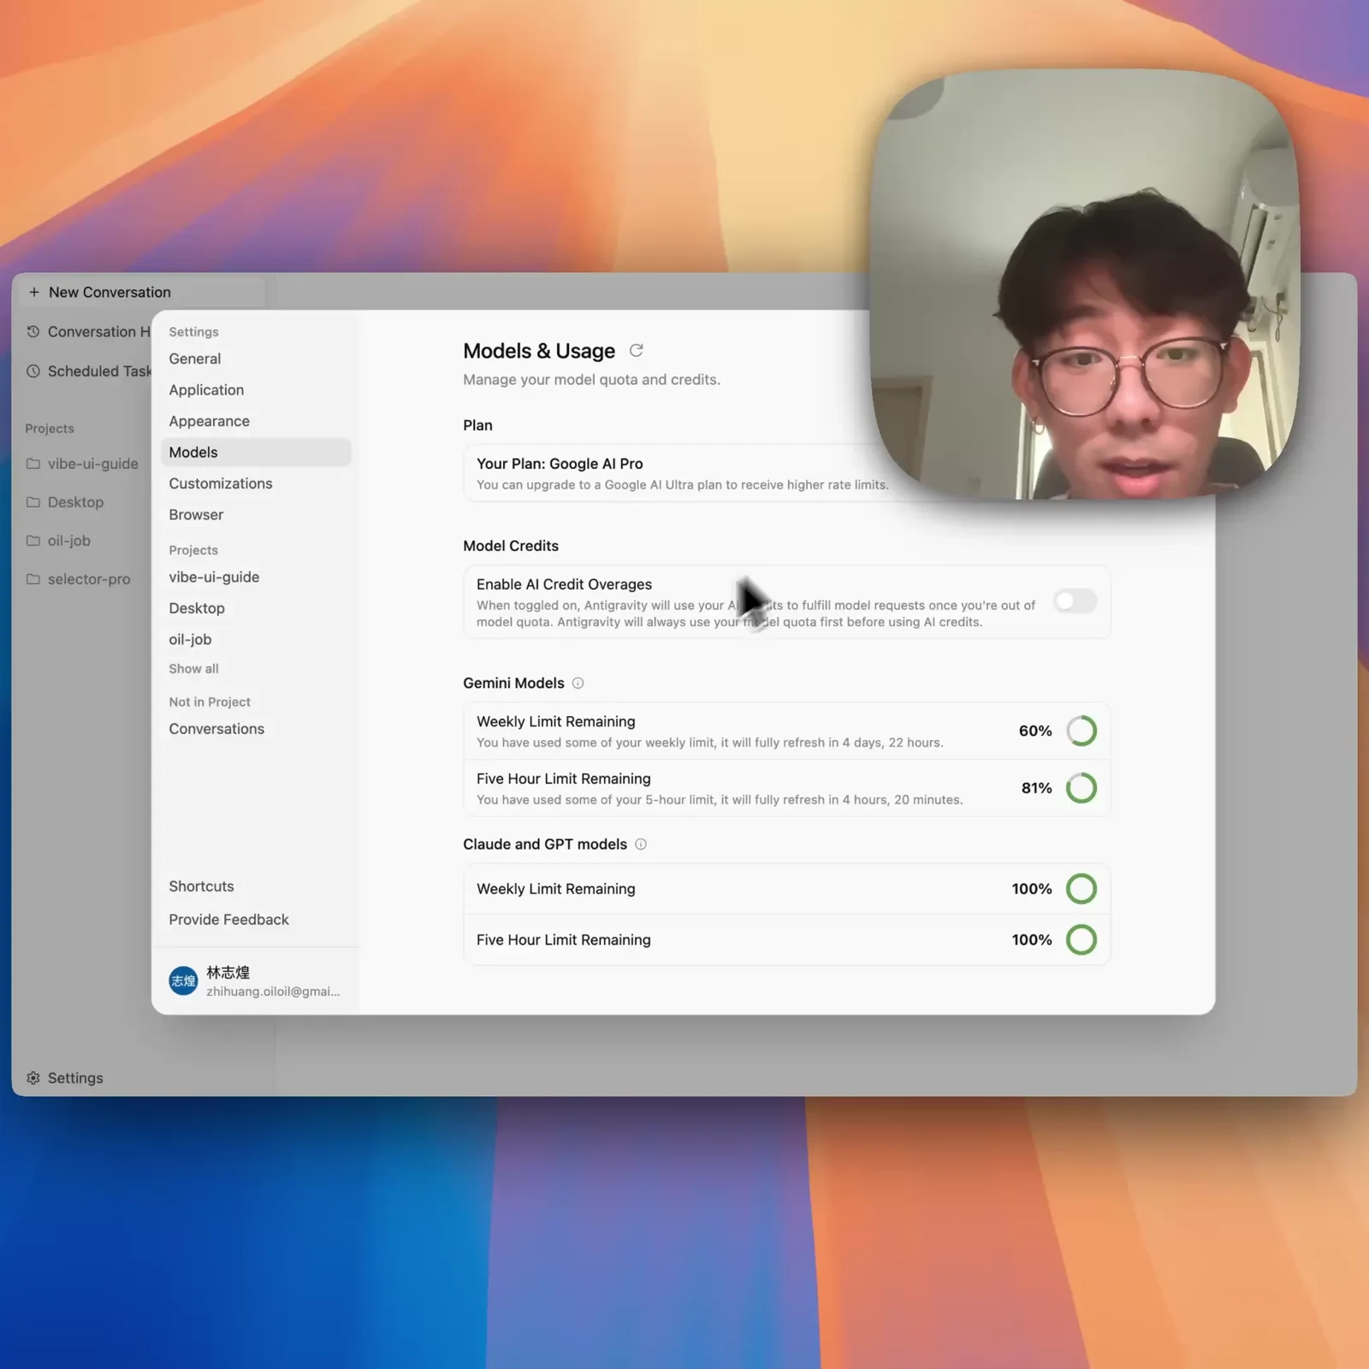Select the Models settings section
The image size is (1369, 1369).
pyautogui.click(x=256, y=453)
